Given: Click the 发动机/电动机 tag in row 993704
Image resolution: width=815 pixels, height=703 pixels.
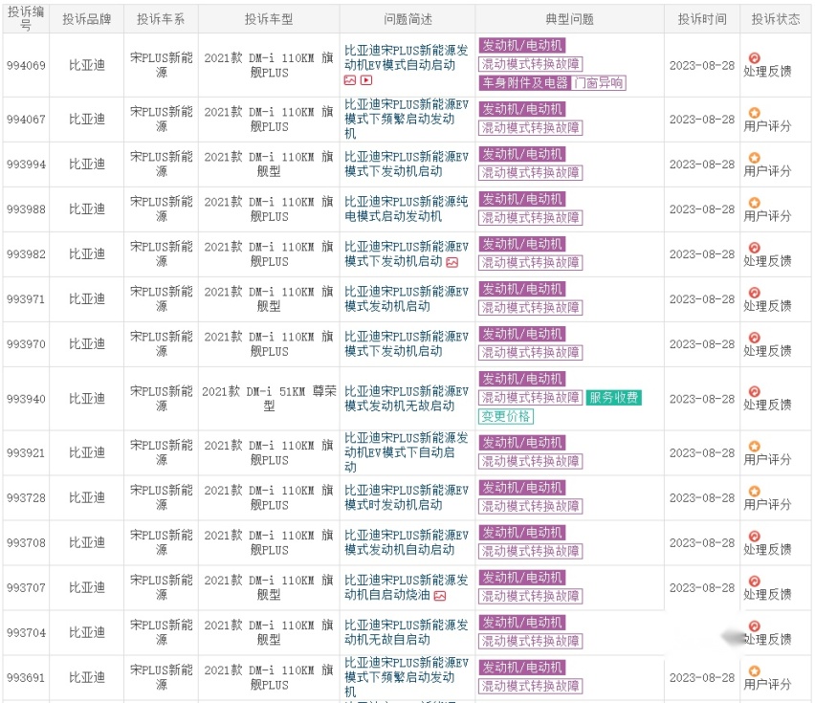Looking at the screenshot, I should pos(522,623).
